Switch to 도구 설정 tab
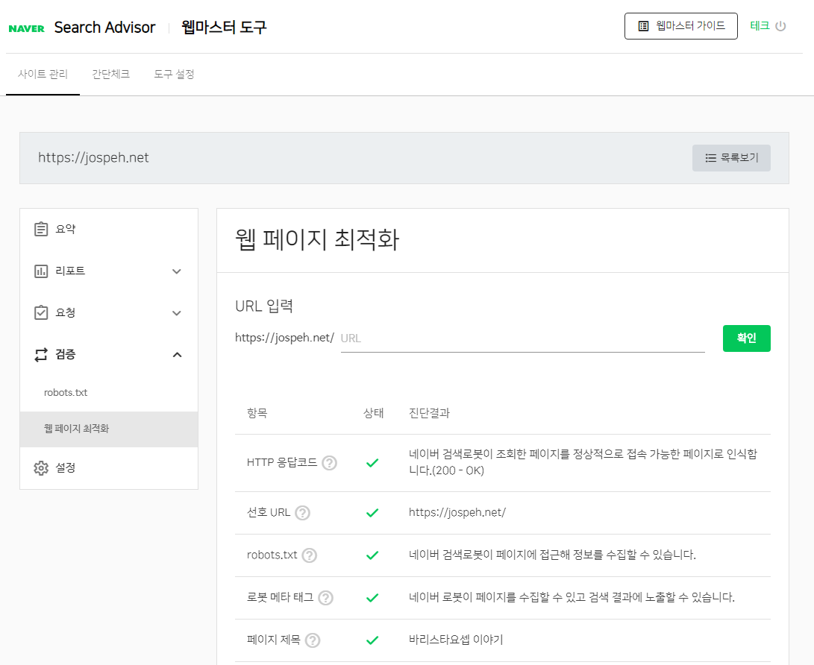Viewport: 814px width, 665px height. 174,74
